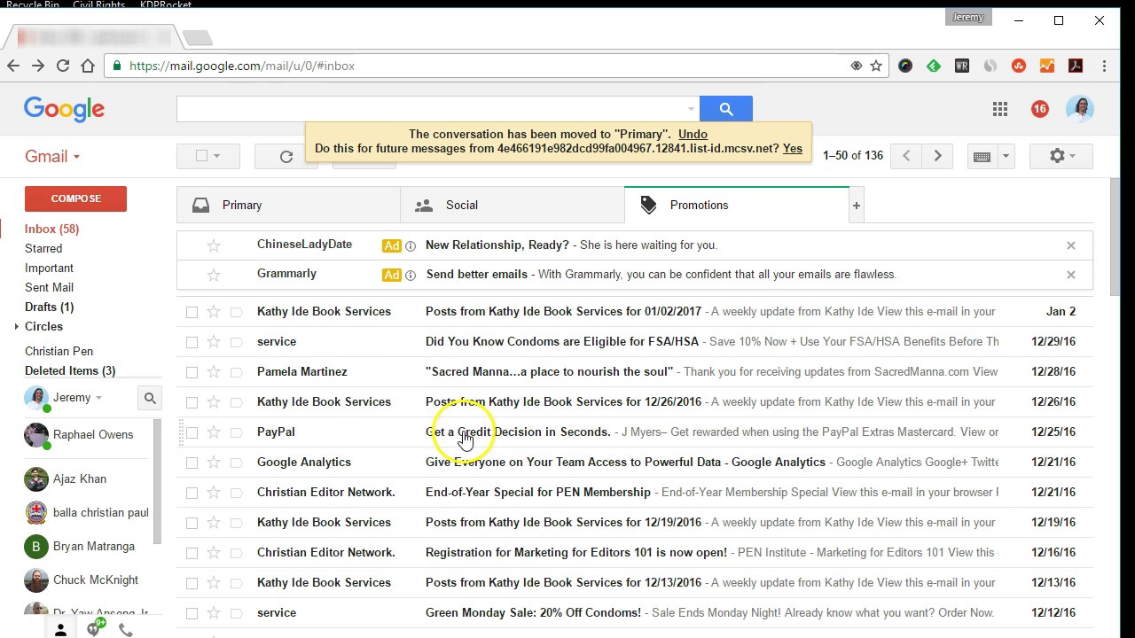Toggle importance marker on Christian Editor 12/21 email

click(236, 493)
